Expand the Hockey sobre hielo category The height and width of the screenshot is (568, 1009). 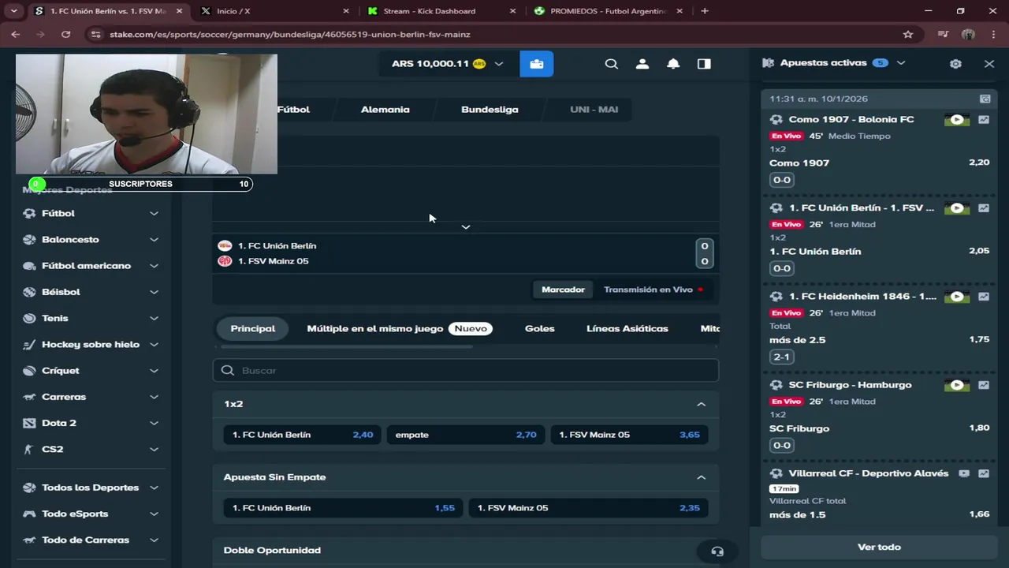coord(154,344)
